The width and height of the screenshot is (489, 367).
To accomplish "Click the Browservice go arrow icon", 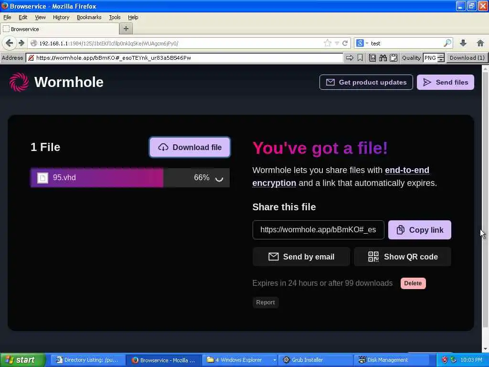I will coord(350,58).
